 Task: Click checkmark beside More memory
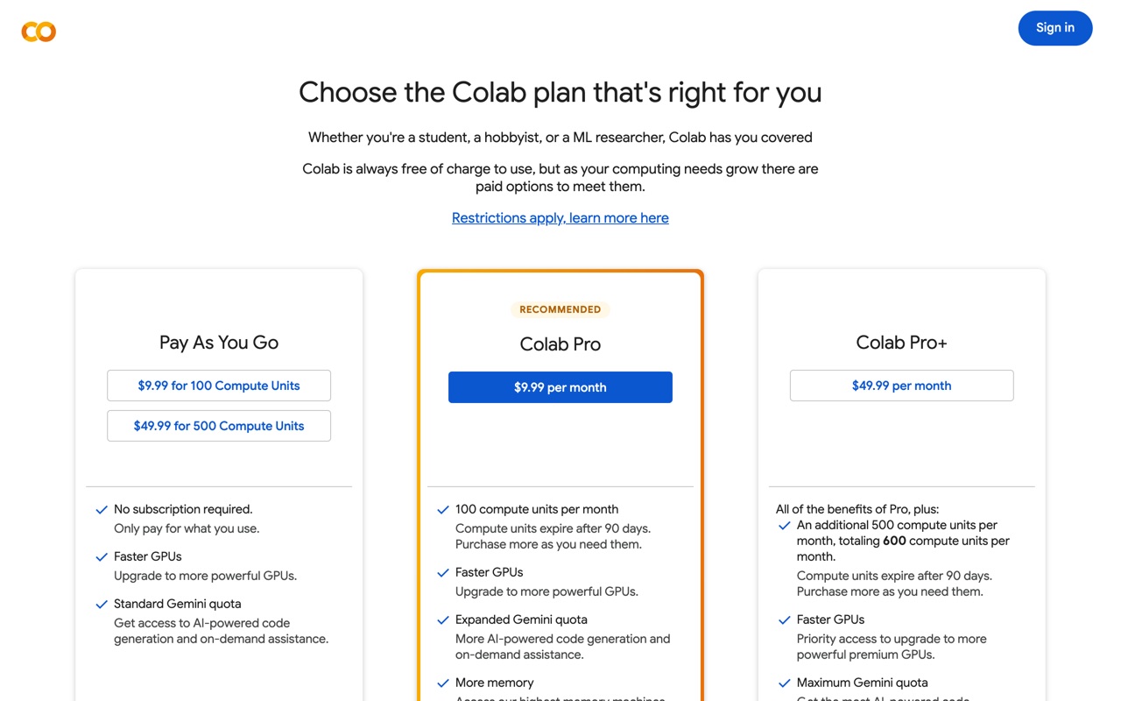click(443, 683)
